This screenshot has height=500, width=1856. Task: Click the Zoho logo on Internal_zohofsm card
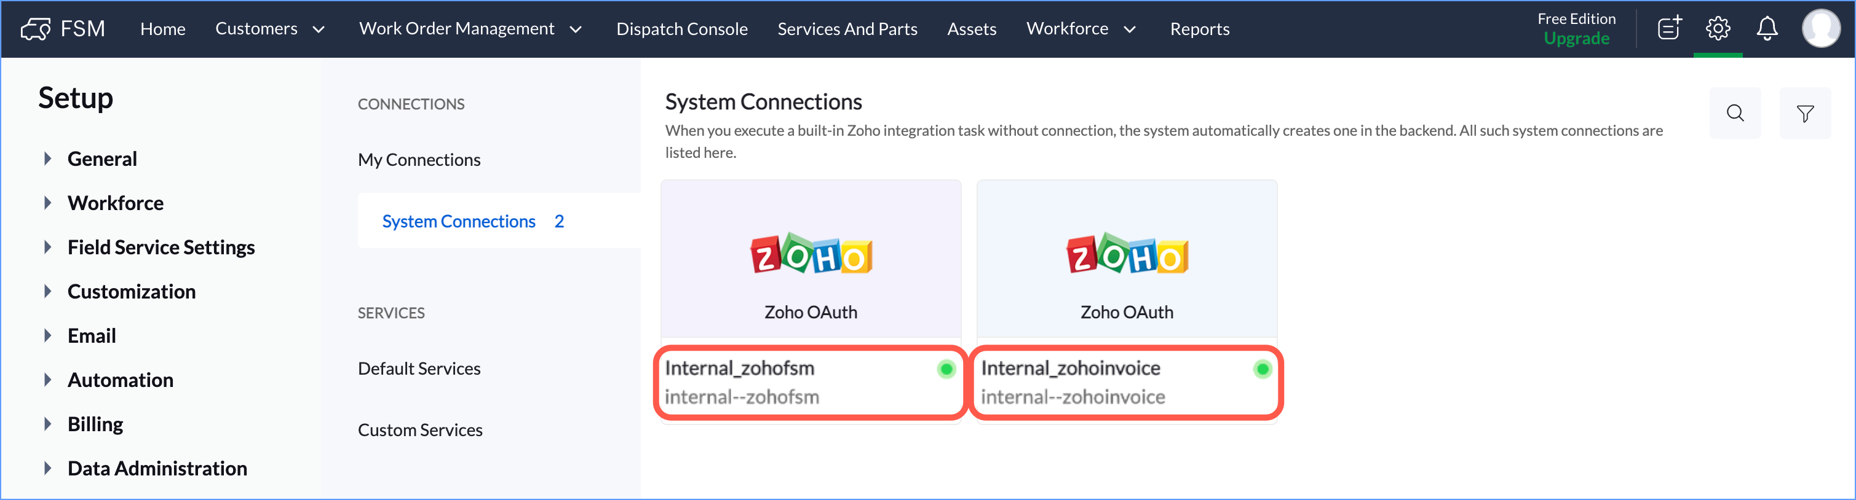tap(811, 254)
